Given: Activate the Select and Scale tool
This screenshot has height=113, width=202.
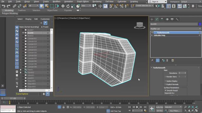Looking at the screenshot, I should (x=73, y=6).
